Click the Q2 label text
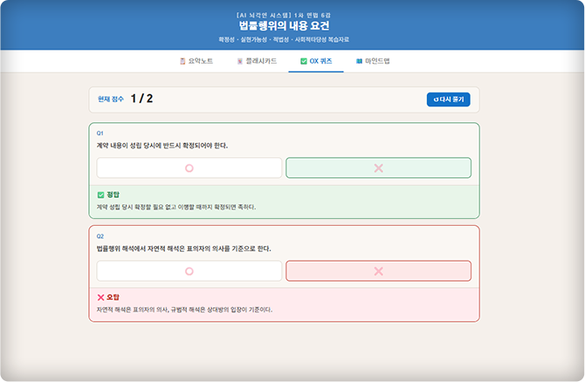The image size is (585, 382). (100, 236)
